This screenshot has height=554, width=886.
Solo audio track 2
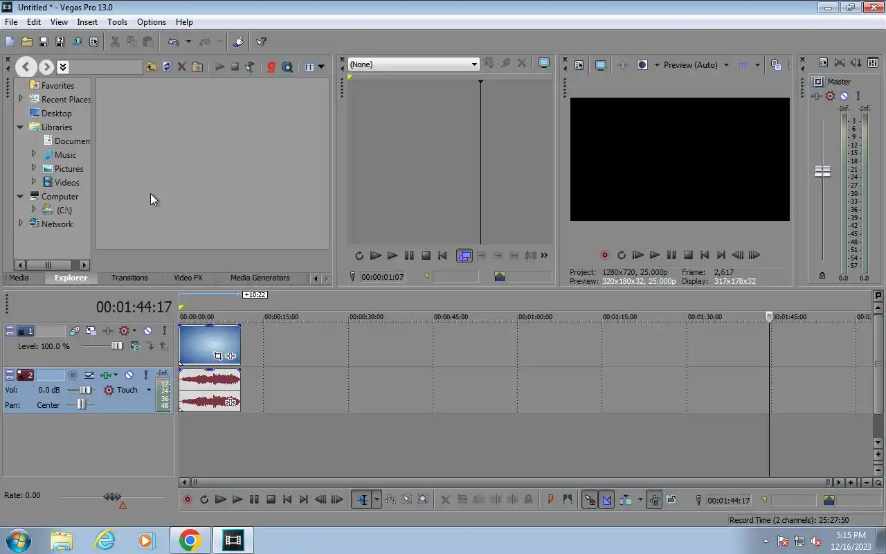(146, 375)
